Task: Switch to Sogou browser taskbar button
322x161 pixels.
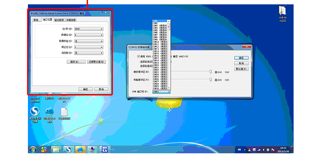Action: (68, 149)
